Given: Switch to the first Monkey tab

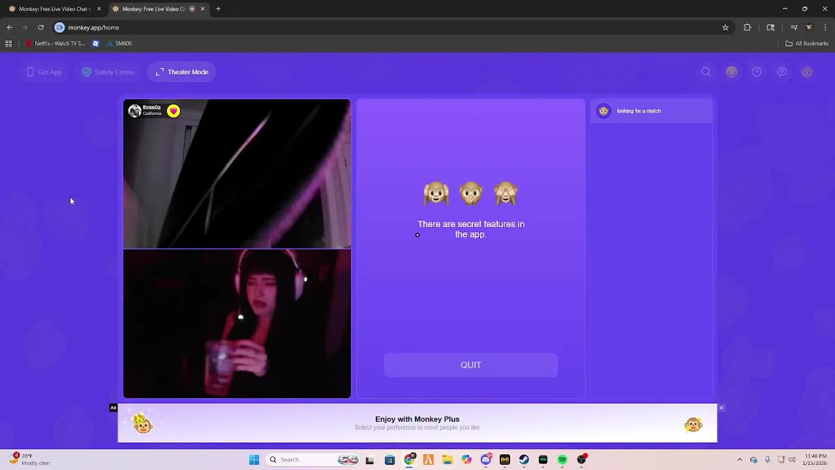Looking at the screenshot, I should click(53, 9).
